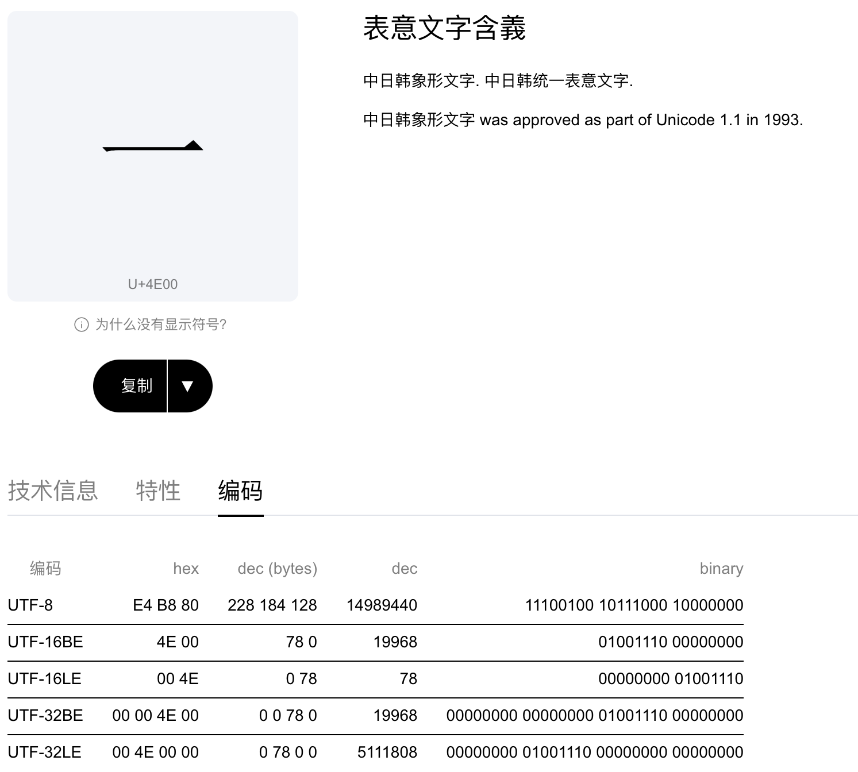
Task: Select bytes value 228 184 128
Action: (272, 605)
